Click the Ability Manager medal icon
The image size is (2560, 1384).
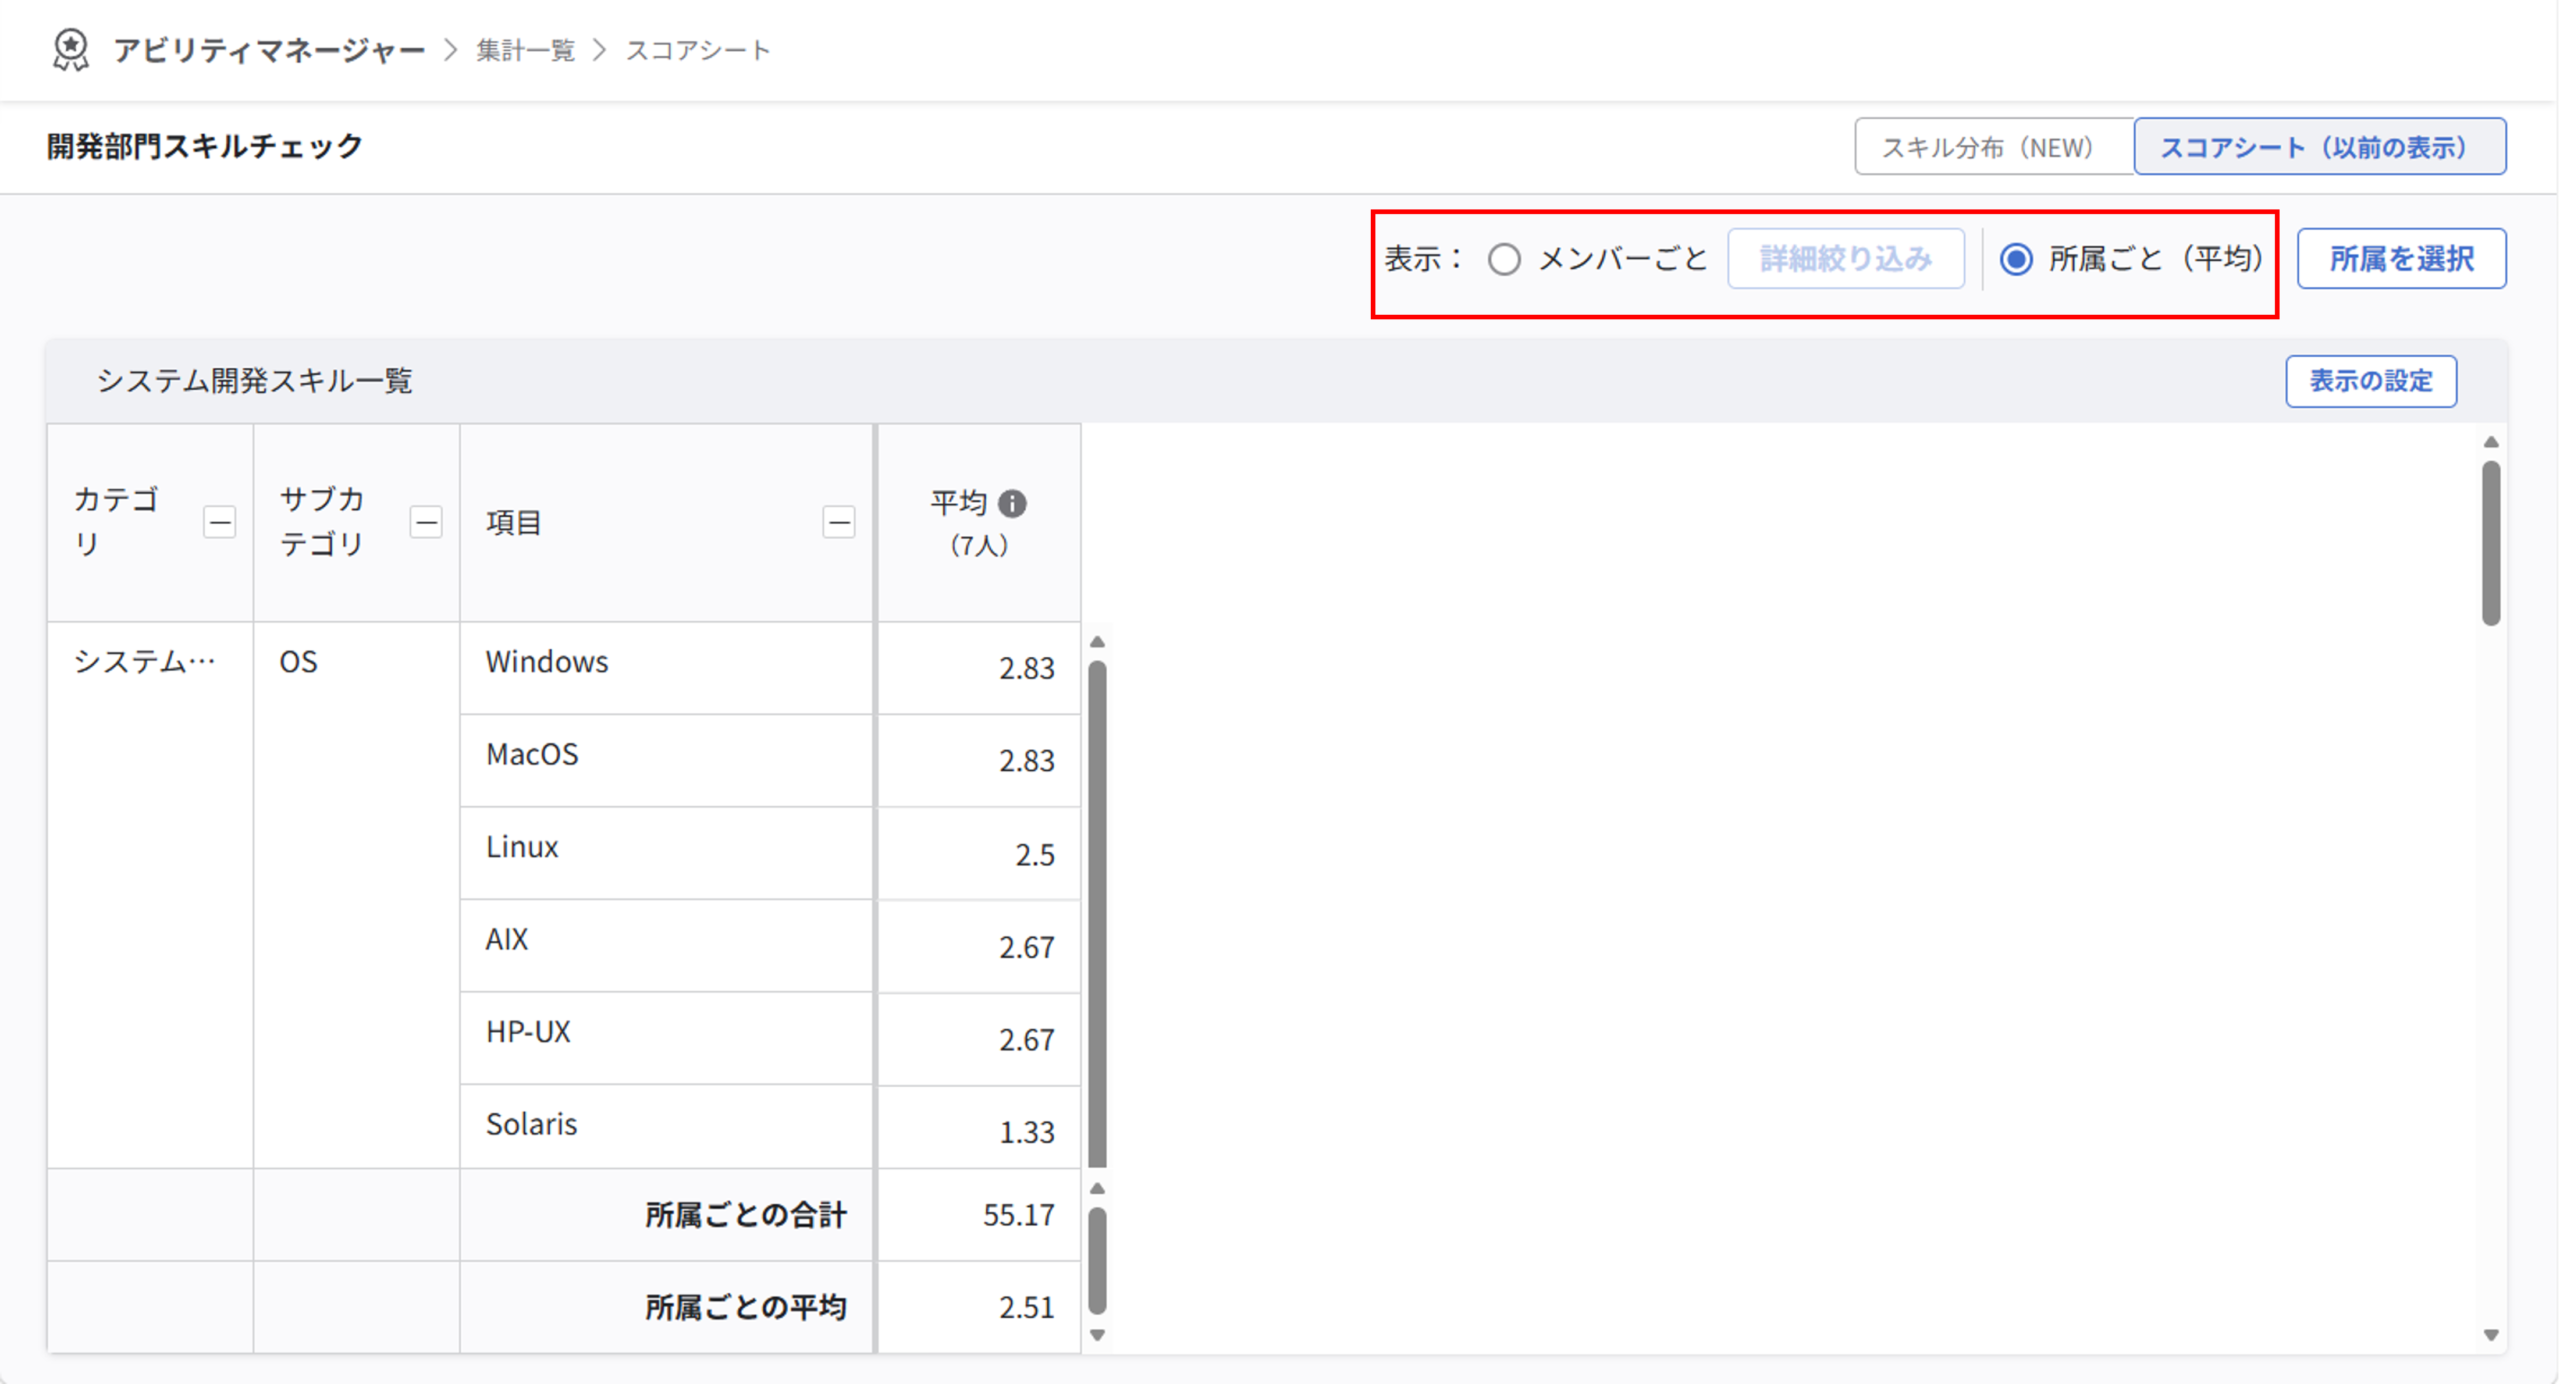pyautogui.click(x=70, y=49)
